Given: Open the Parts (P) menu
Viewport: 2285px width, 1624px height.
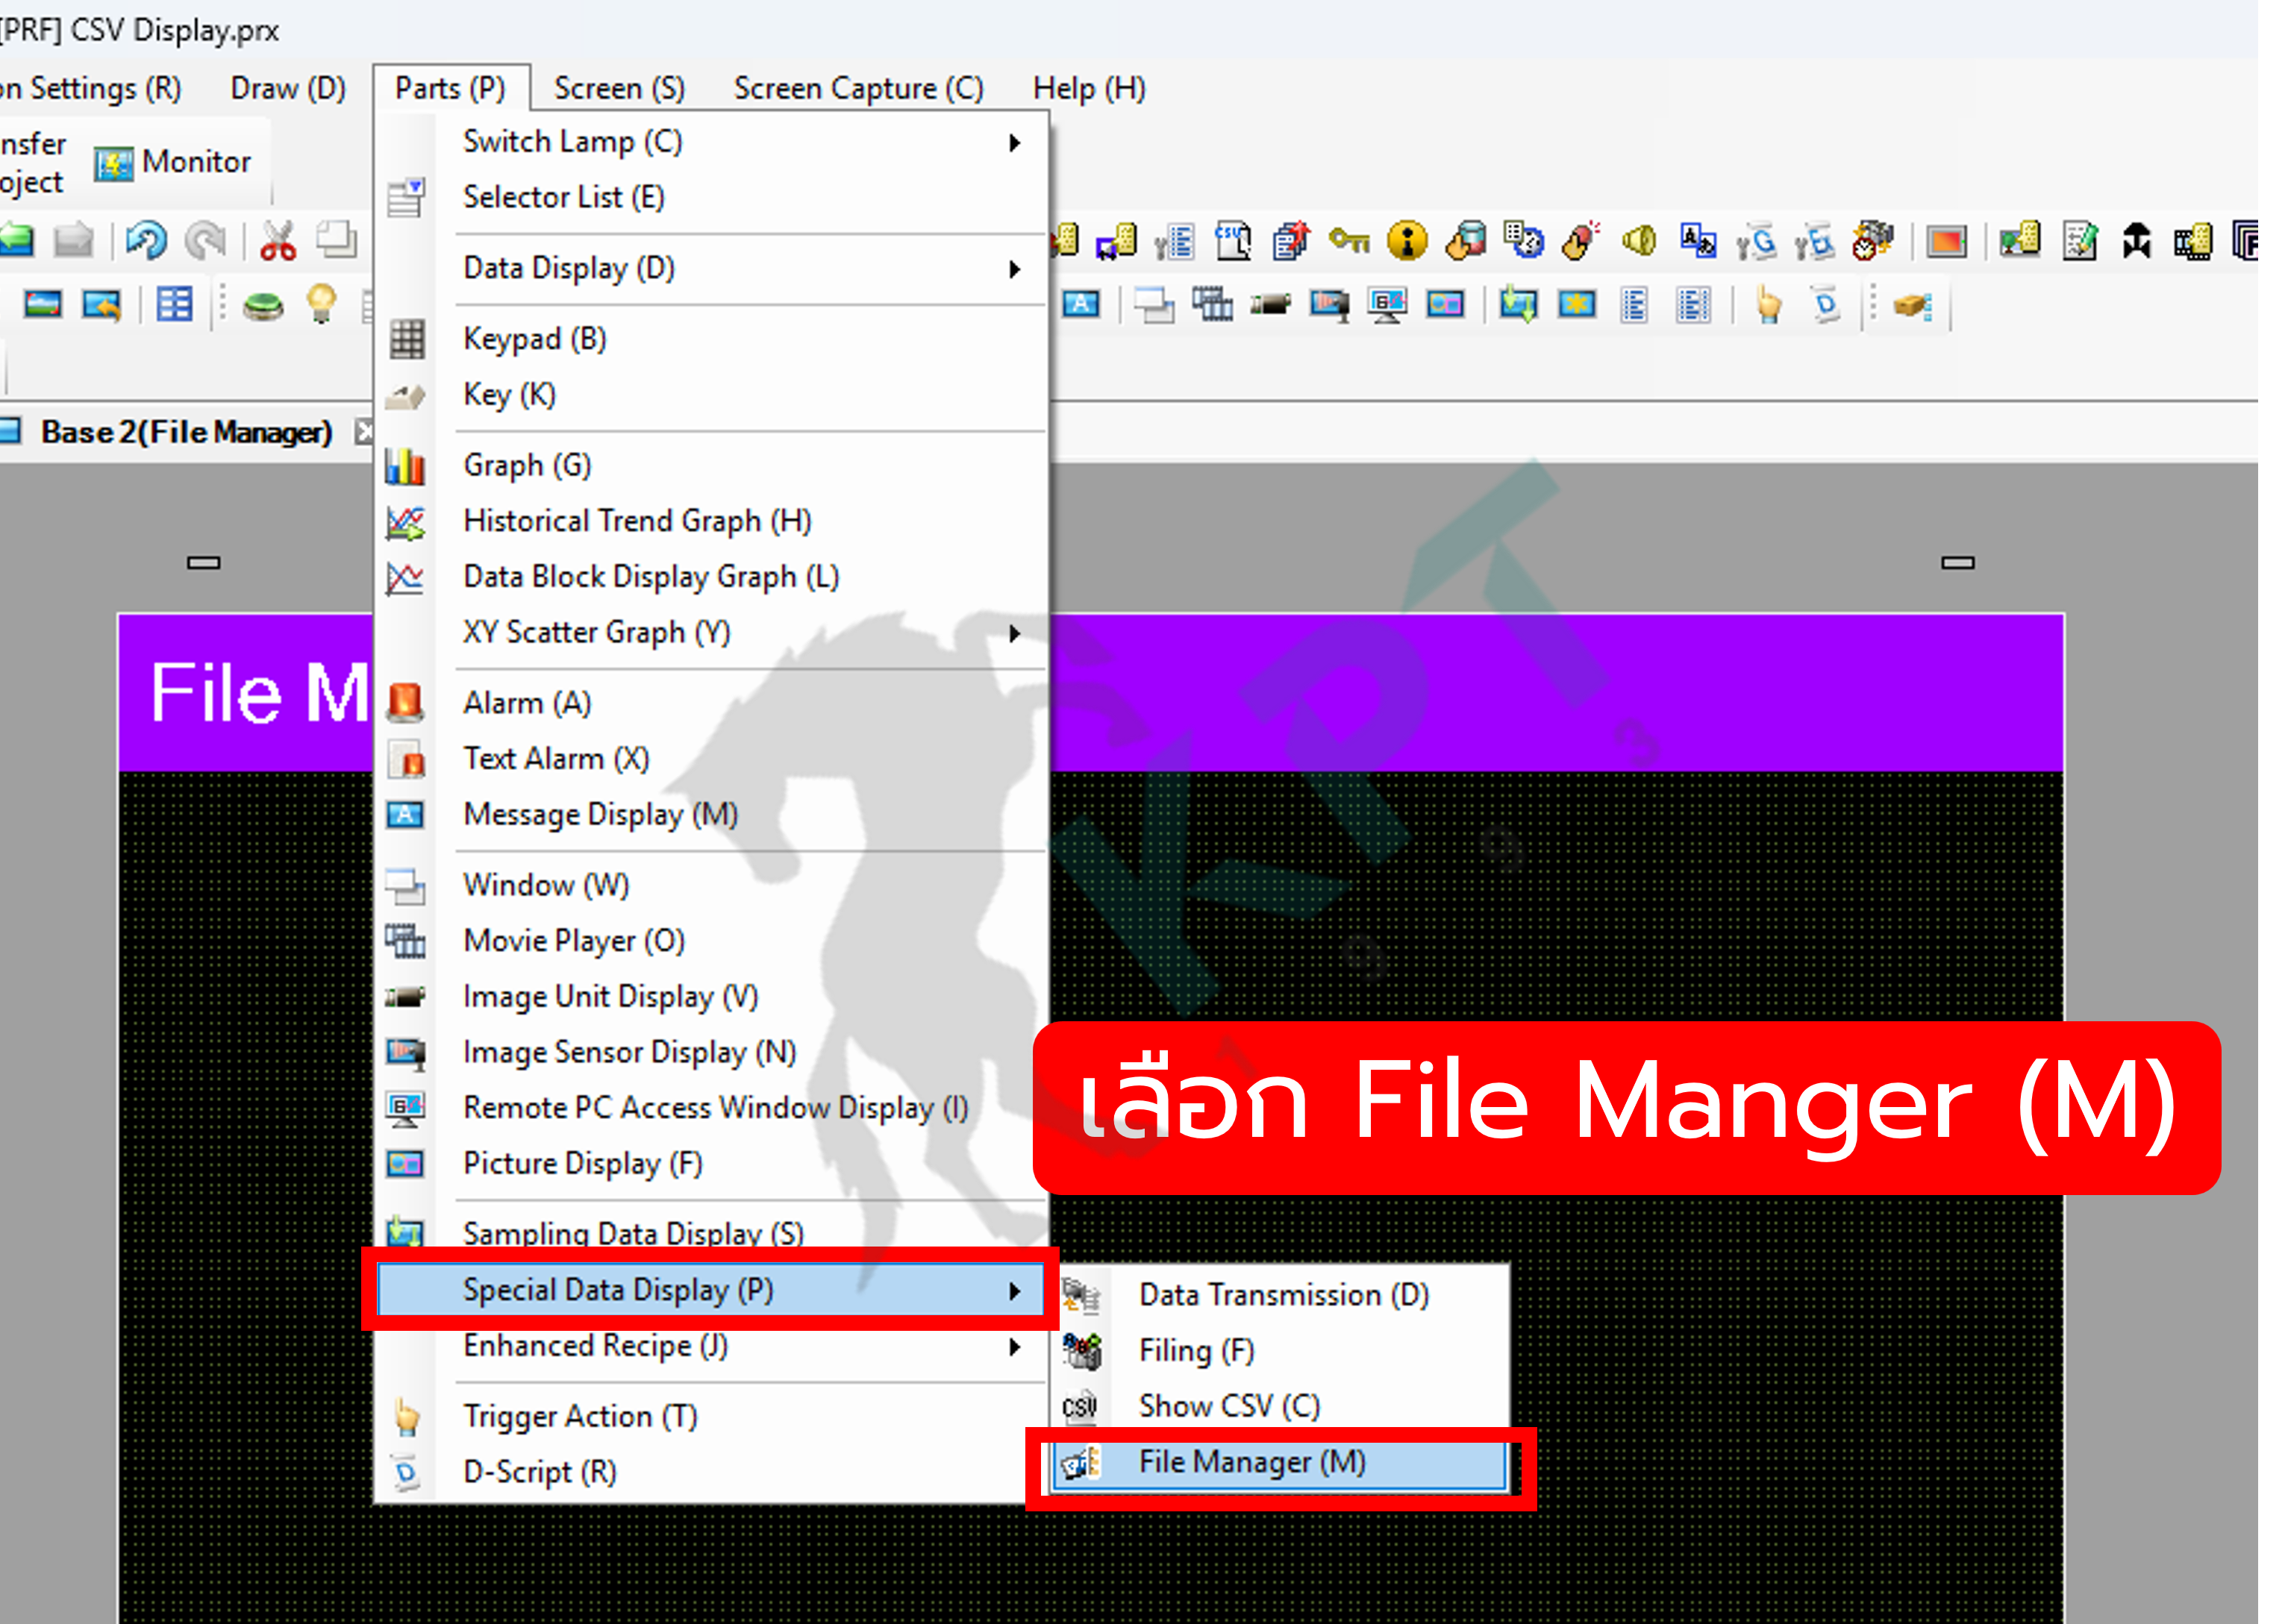Looking at the screenshot, I should pyautogui.click(x=450, y=88).
